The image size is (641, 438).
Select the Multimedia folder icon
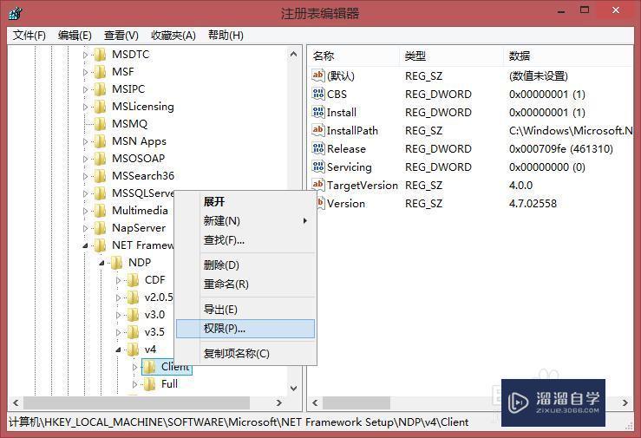tap(100, 211)
